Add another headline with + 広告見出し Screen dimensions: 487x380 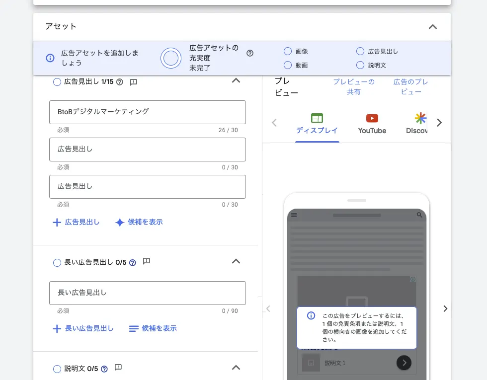coord(76,223)
